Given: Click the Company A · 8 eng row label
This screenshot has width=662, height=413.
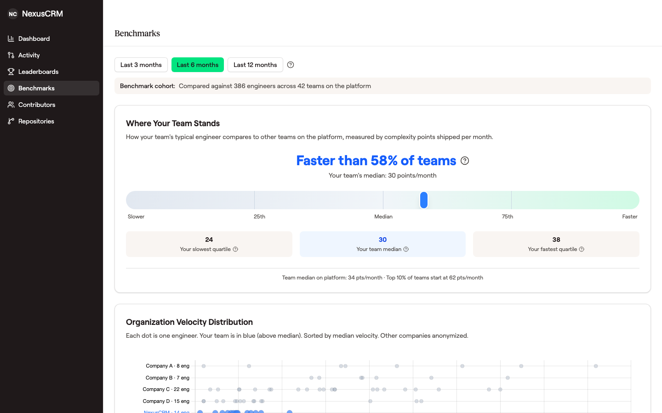Looking at the screenshot, I should coord(167,366).
